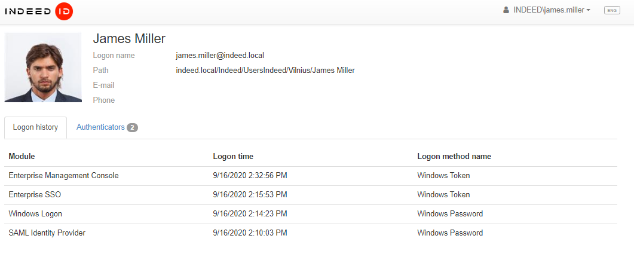Select the Enterprise SSO logon entry
The height and width of the screenshot is (272, 634).
(x=35, y=195)
